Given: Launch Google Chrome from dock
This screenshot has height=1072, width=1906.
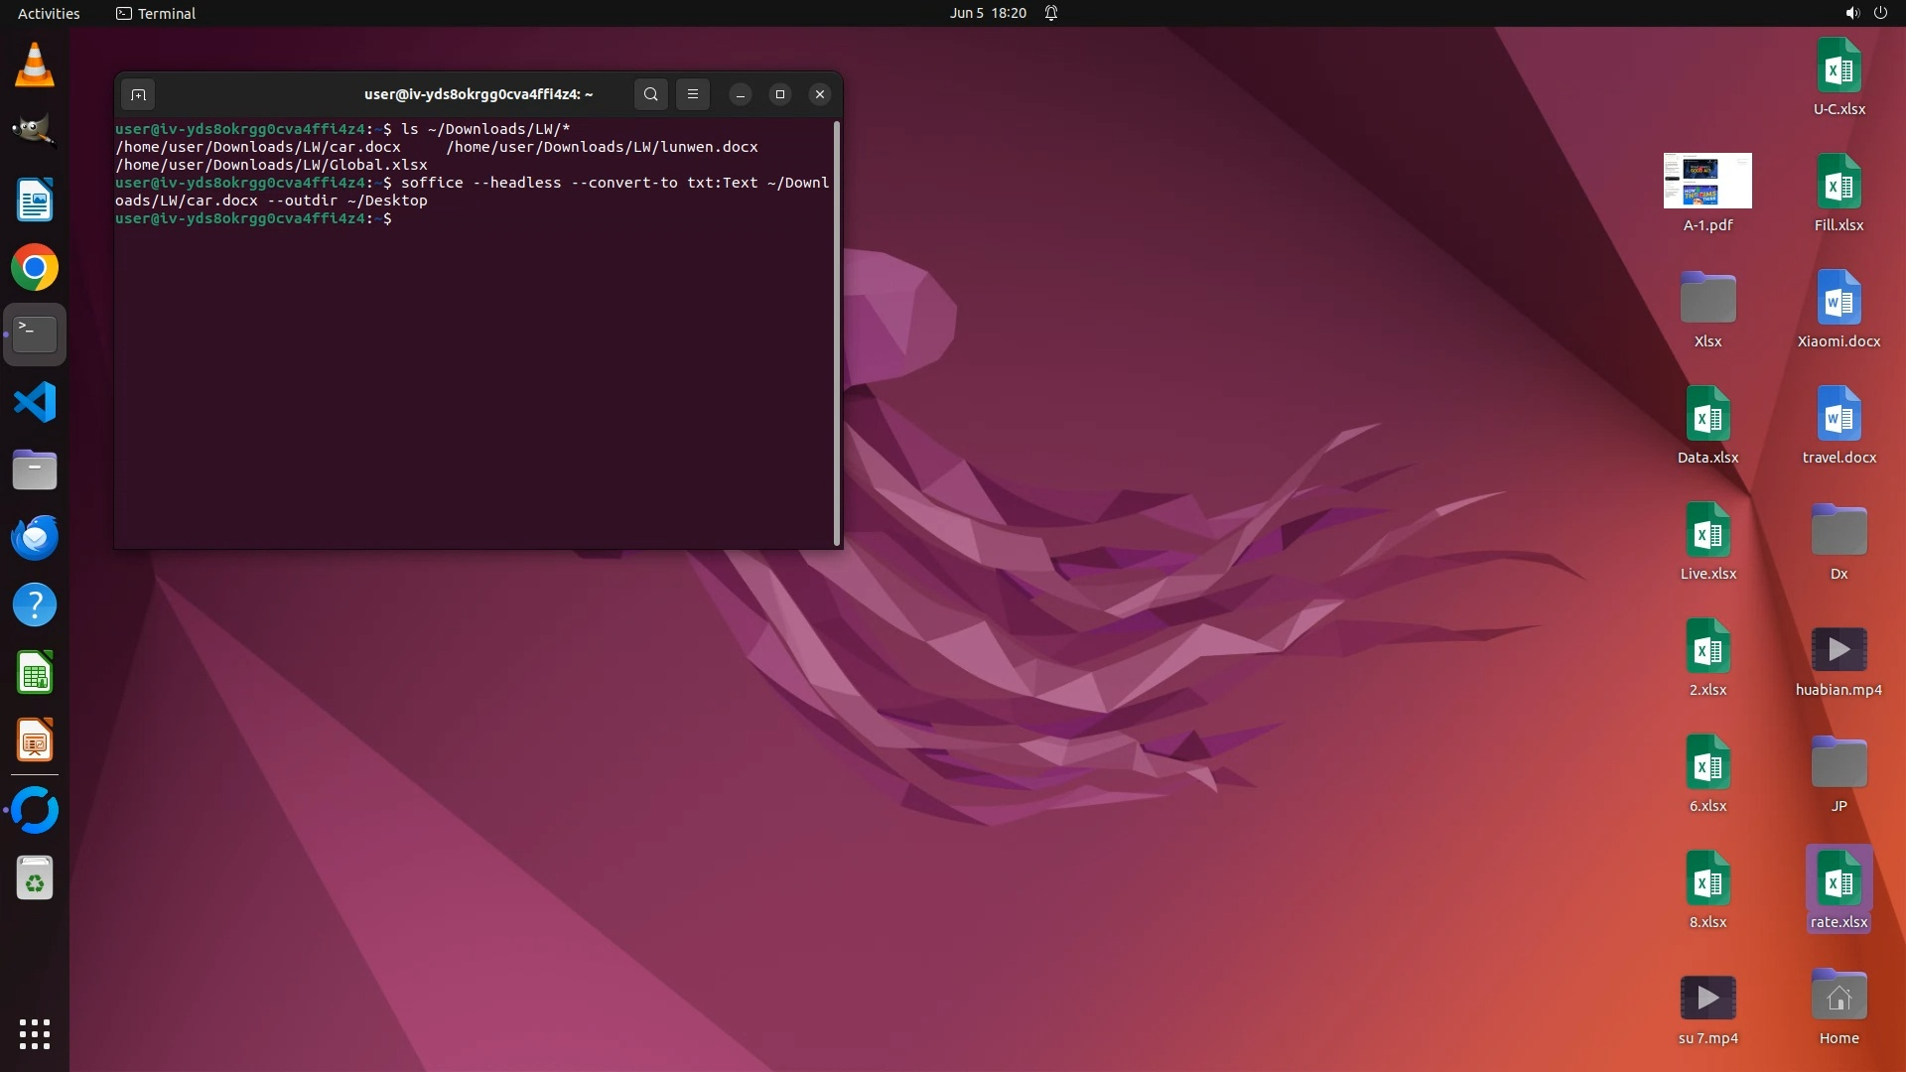Looking at the screenshot, I should point(35,268).
